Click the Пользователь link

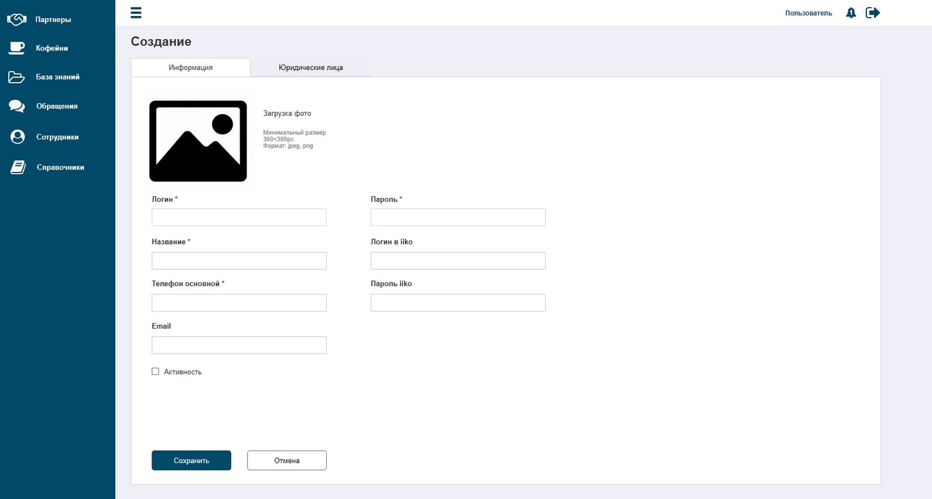tap(808, 13)
